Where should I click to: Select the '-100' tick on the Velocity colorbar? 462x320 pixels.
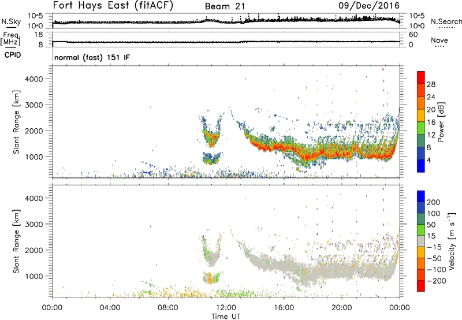tap(437, 270)
